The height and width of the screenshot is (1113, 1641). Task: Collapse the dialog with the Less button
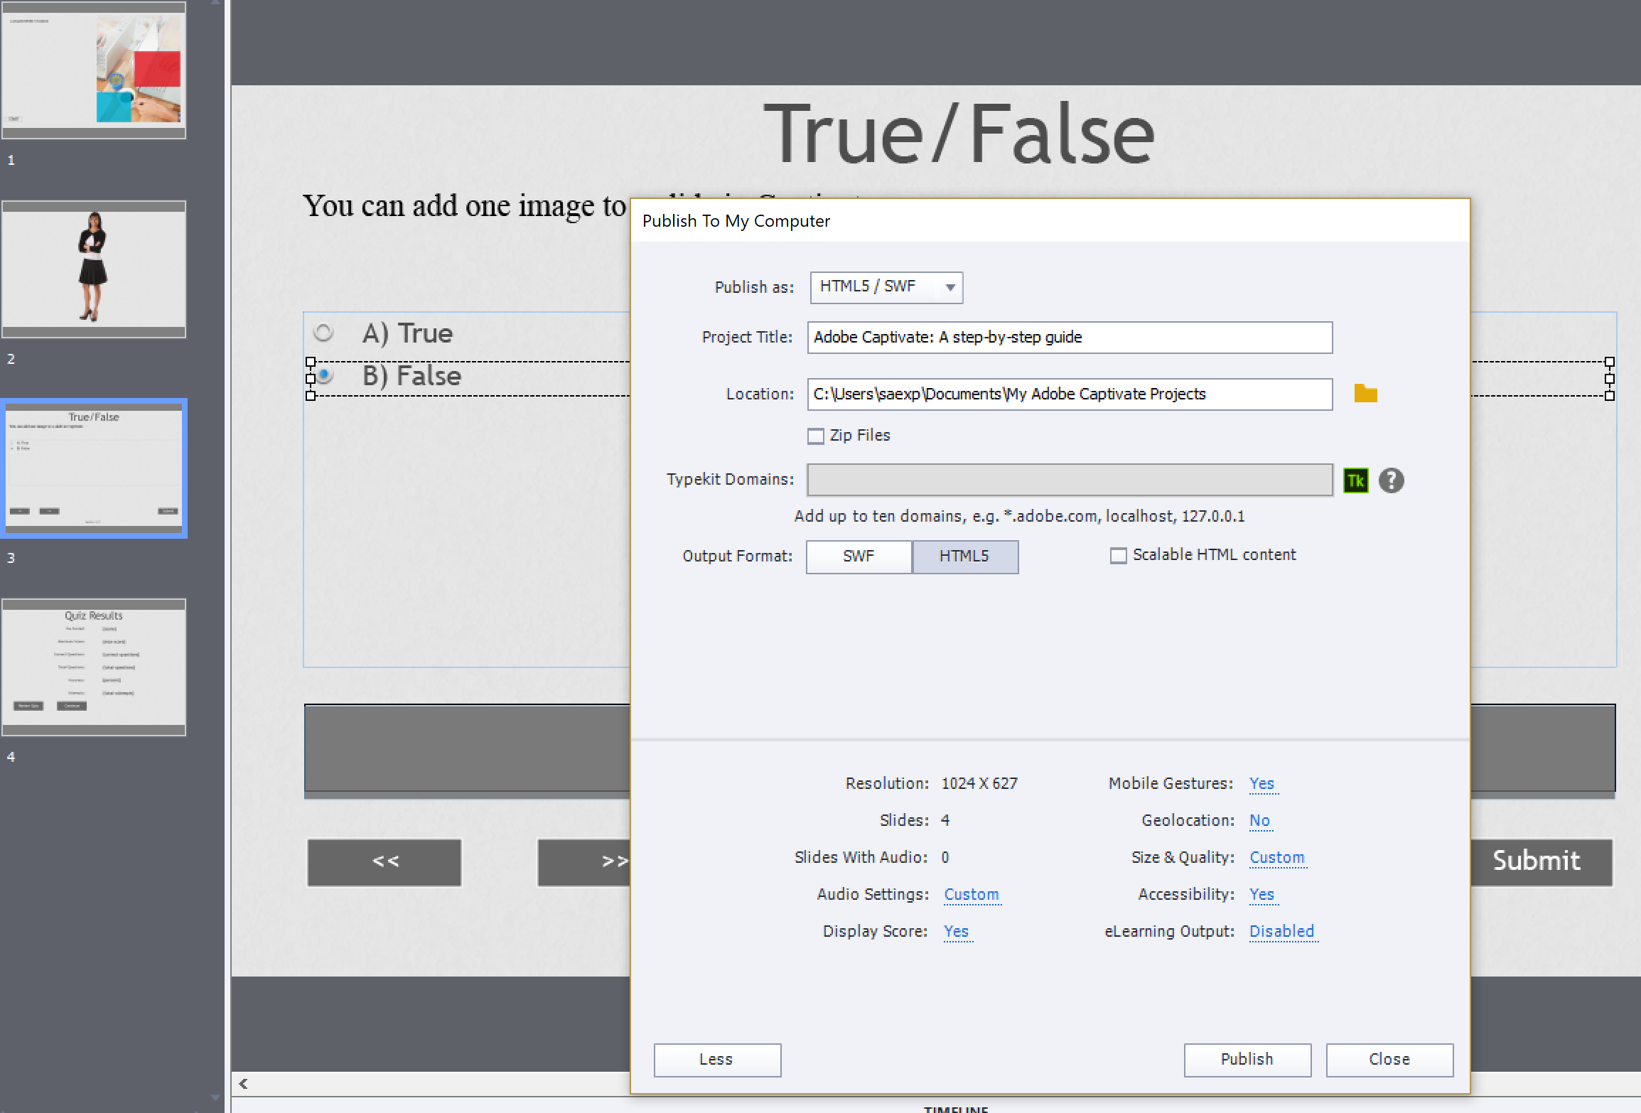point(716,1060)
